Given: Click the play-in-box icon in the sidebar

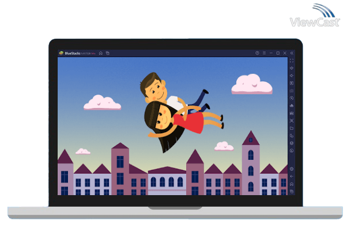Looking at the screenshot, I should (292, 83).
